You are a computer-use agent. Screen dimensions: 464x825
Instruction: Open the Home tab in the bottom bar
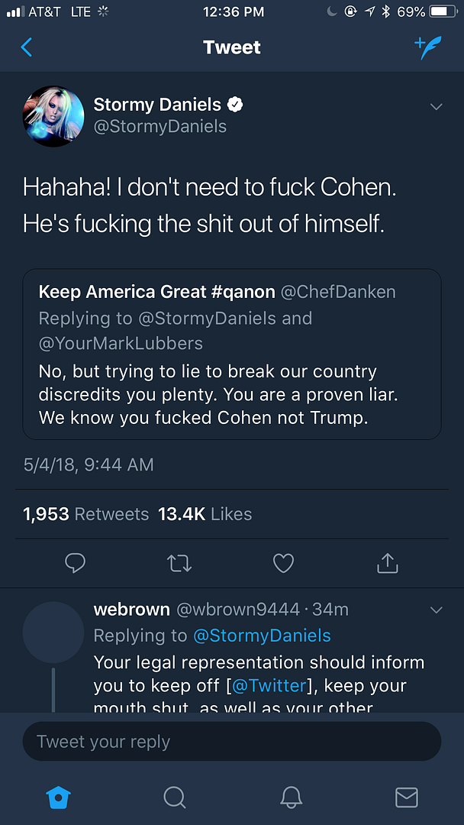click(x=59, y=797)
